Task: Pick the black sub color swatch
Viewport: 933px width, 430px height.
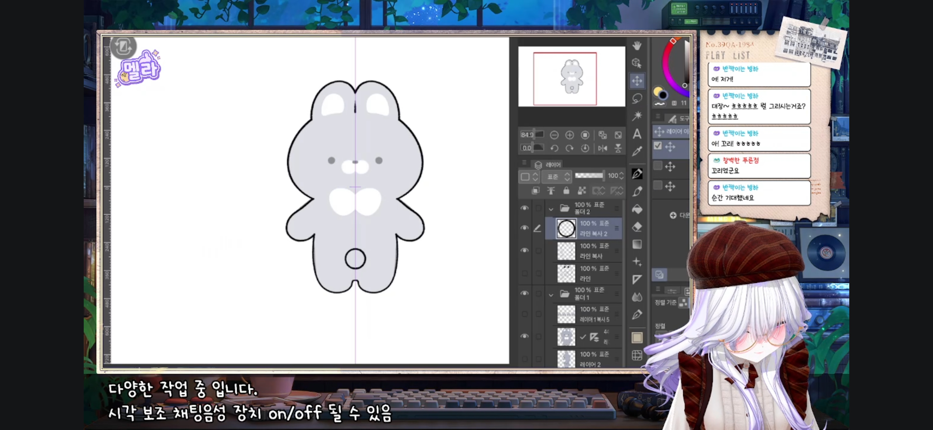Action: [663, 96]
